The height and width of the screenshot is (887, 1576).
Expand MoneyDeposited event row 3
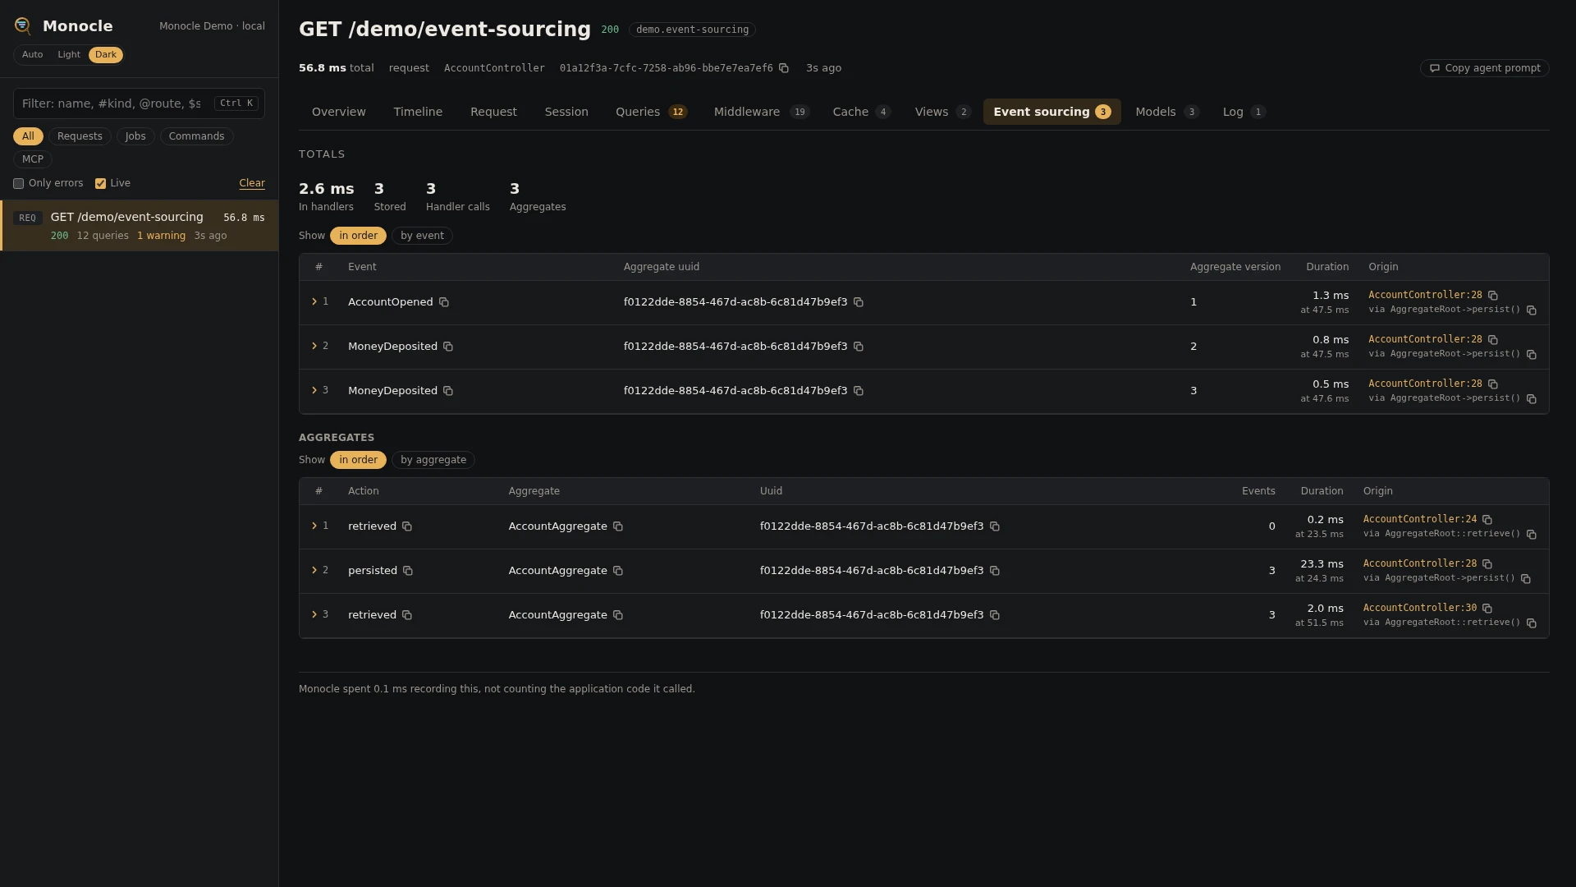314,391
